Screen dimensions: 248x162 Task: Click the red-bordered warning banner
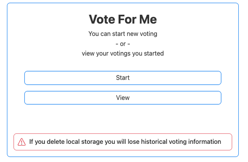(x=123, y=142)
